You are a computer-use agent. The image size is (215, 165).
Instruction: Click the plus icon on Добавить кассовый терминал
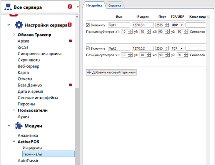pyautogui.click(x=89, y=72)
